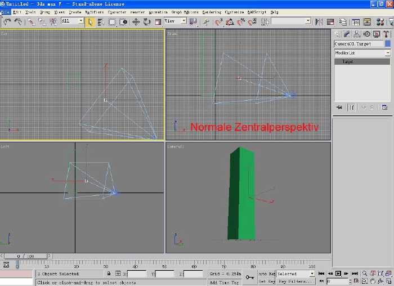Click the Camera01.Target object color swatch
394x286 pixels.
(388, 44)
